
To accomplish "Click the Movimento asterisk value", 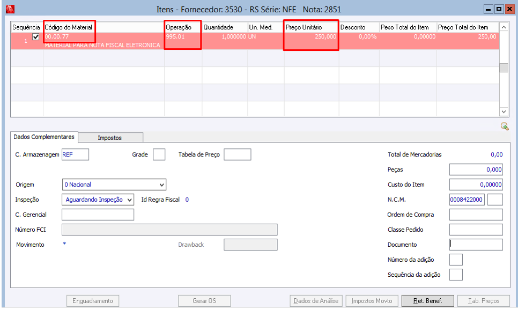I will [x=64, y=244].
